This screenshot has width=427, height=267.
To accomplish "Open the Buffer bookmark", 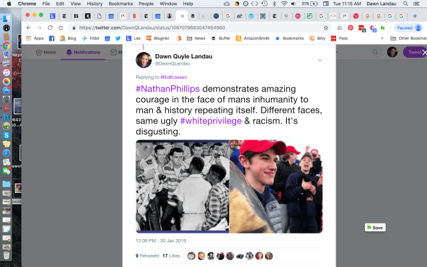I will click(221, 39).
